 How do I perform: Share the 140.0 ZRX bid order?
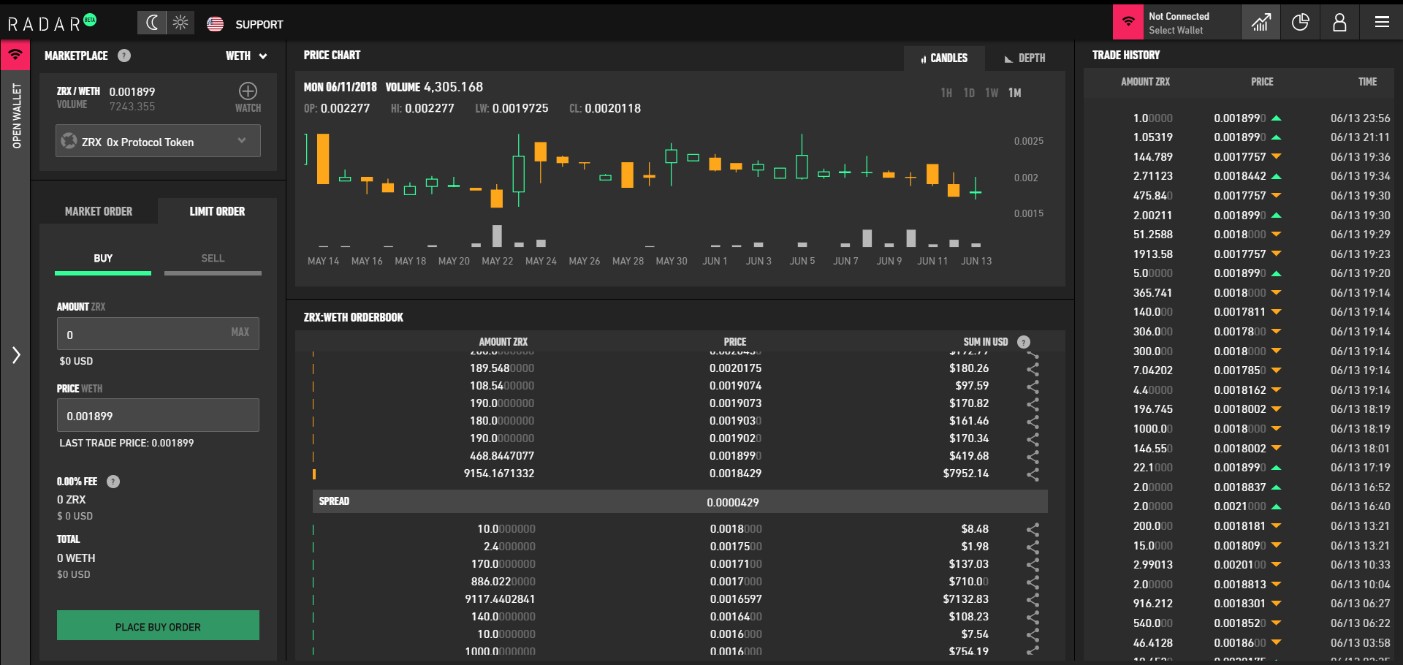[1033, 617]
